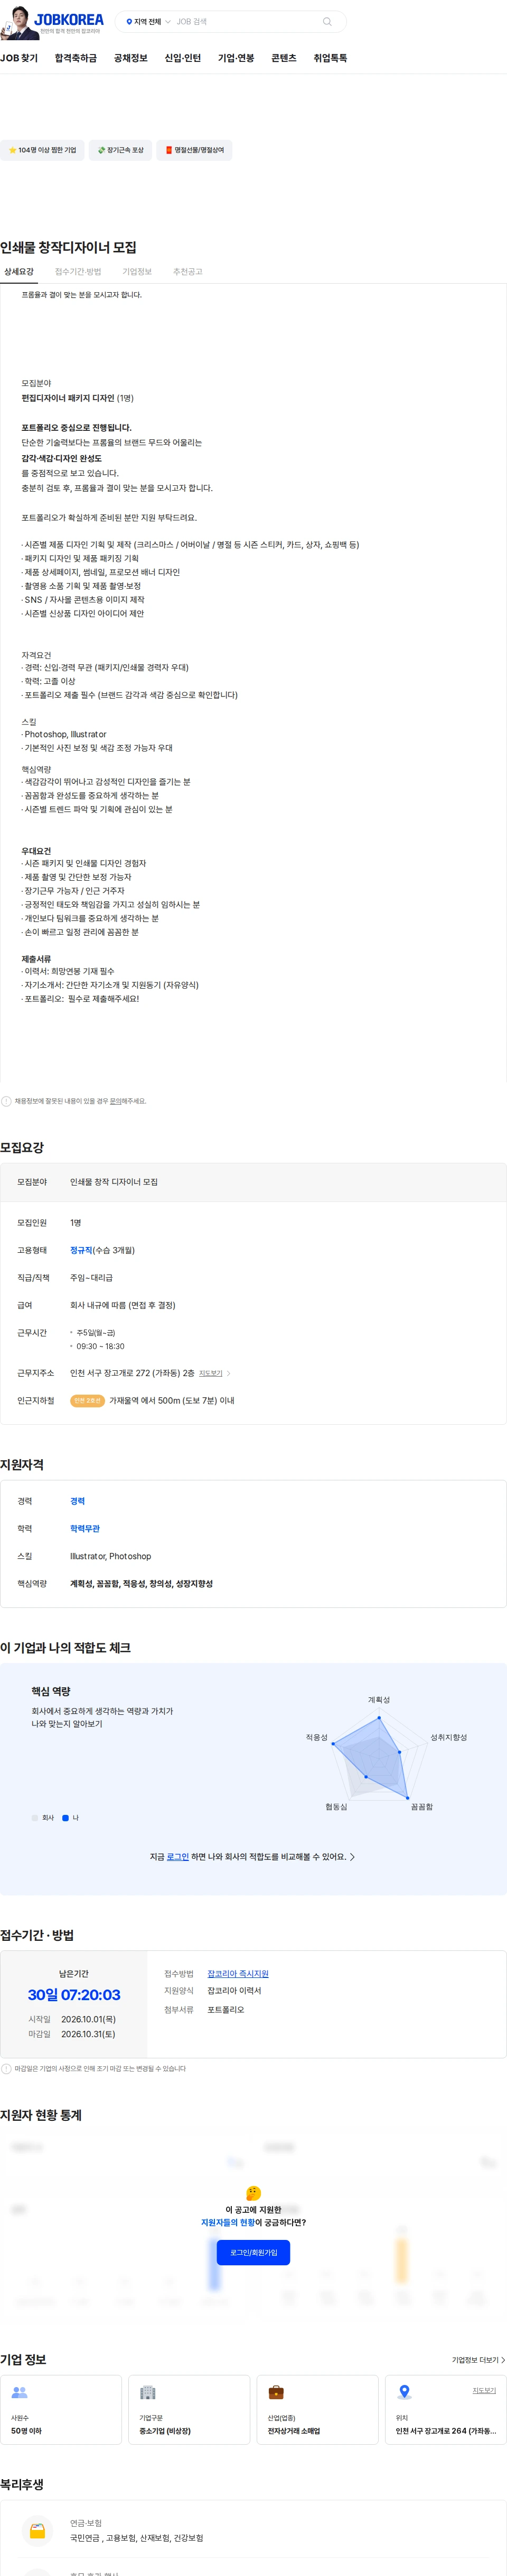
Task: Open 기업정보 더보기
Action: click(478, 2360)
